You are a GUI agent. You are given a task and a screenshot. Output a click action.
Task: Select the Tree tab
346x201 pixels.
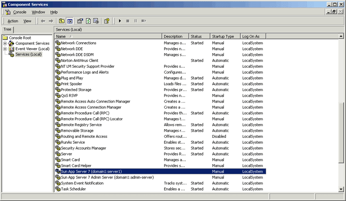7,29
